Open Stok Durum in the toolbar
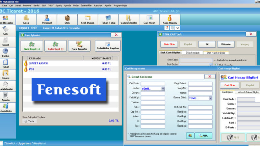The width and height of the screenshot is (260, 146). pyautogui.click(x=88, y=20)
